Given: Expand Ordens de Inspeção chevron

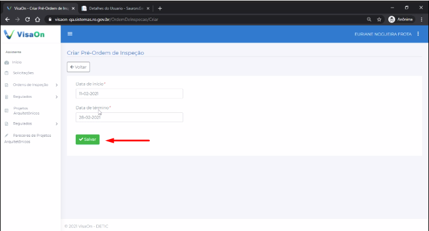Looking at the screenshot, I should click(x=57, y=85).
